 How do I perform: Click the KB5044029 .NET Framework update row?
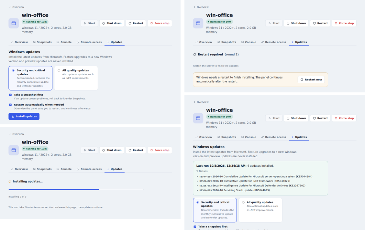click(245, 181)
